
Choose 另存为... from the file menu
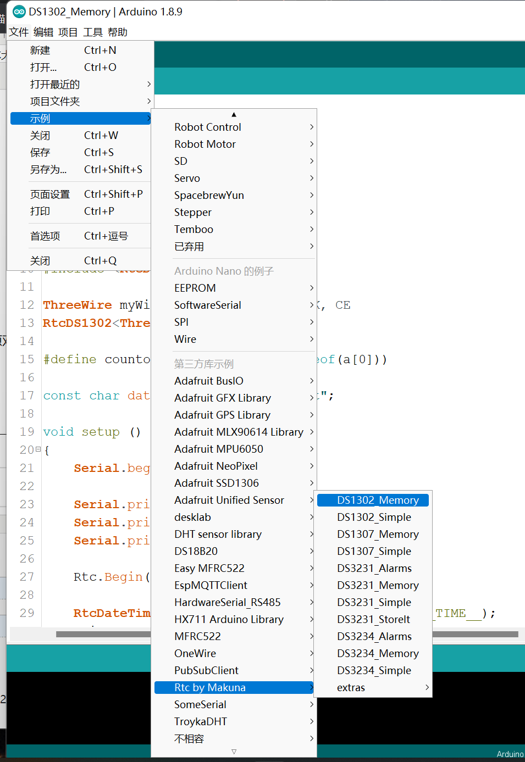tap(80, 169)
